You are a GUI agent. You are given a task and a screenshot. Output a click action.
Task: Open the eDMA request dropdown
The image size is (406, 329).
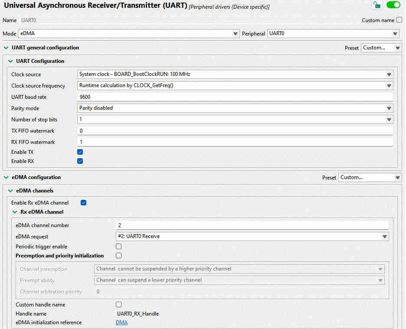252,236
